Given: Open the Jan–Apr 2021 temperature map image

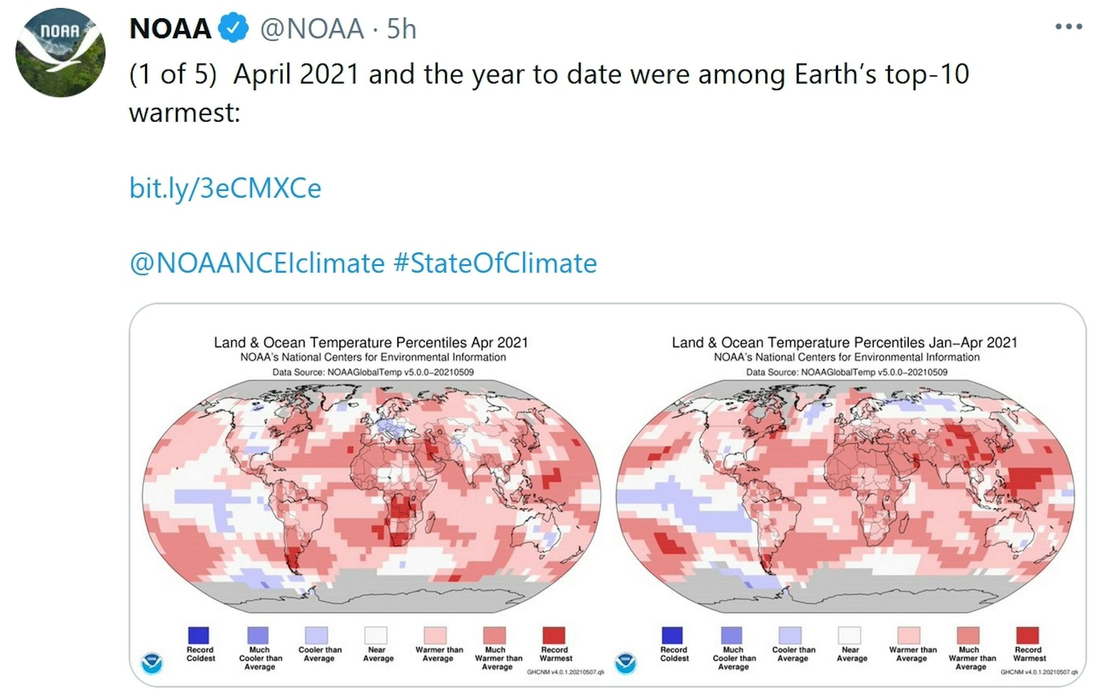Looking at the screenshot, I should (845, 496).
